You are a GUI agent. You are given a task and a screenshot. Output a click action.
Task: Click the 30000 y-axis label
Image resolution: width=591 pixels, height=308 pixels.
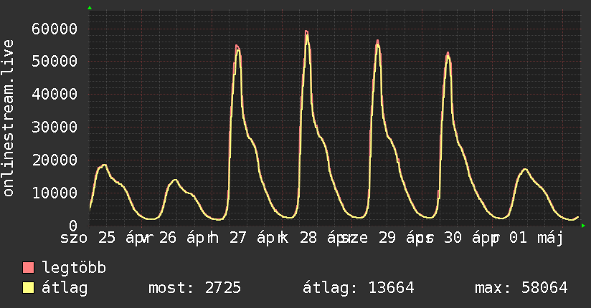click(x=55, y=127)
